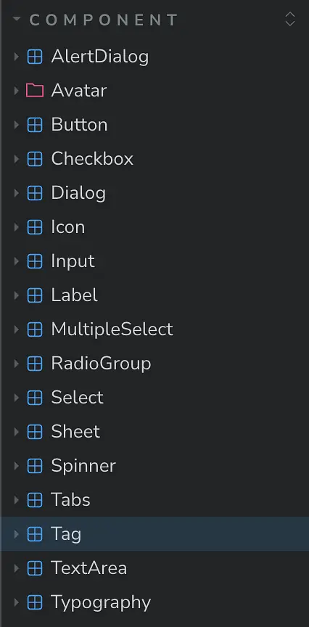The image size is (309, 627).
Task: Click the up-down arrows icon in the COMPONENT header
Action: click(290, 19)
